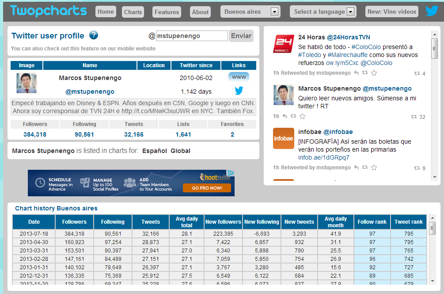
Task: Click the 24 Horas avatar logo
Action: tap(284, 44)
